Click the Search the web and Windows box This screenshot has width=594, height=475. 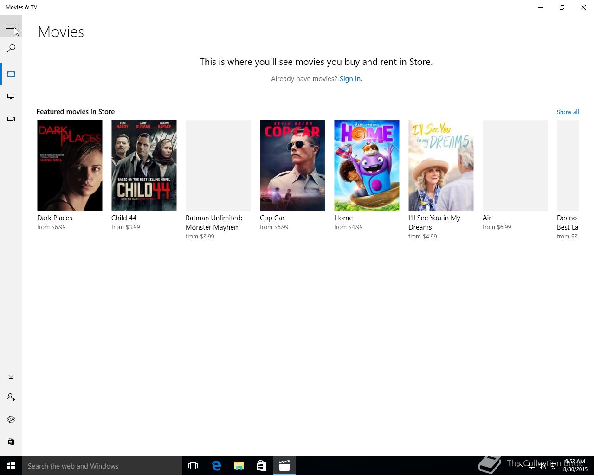tap(102, 466)
